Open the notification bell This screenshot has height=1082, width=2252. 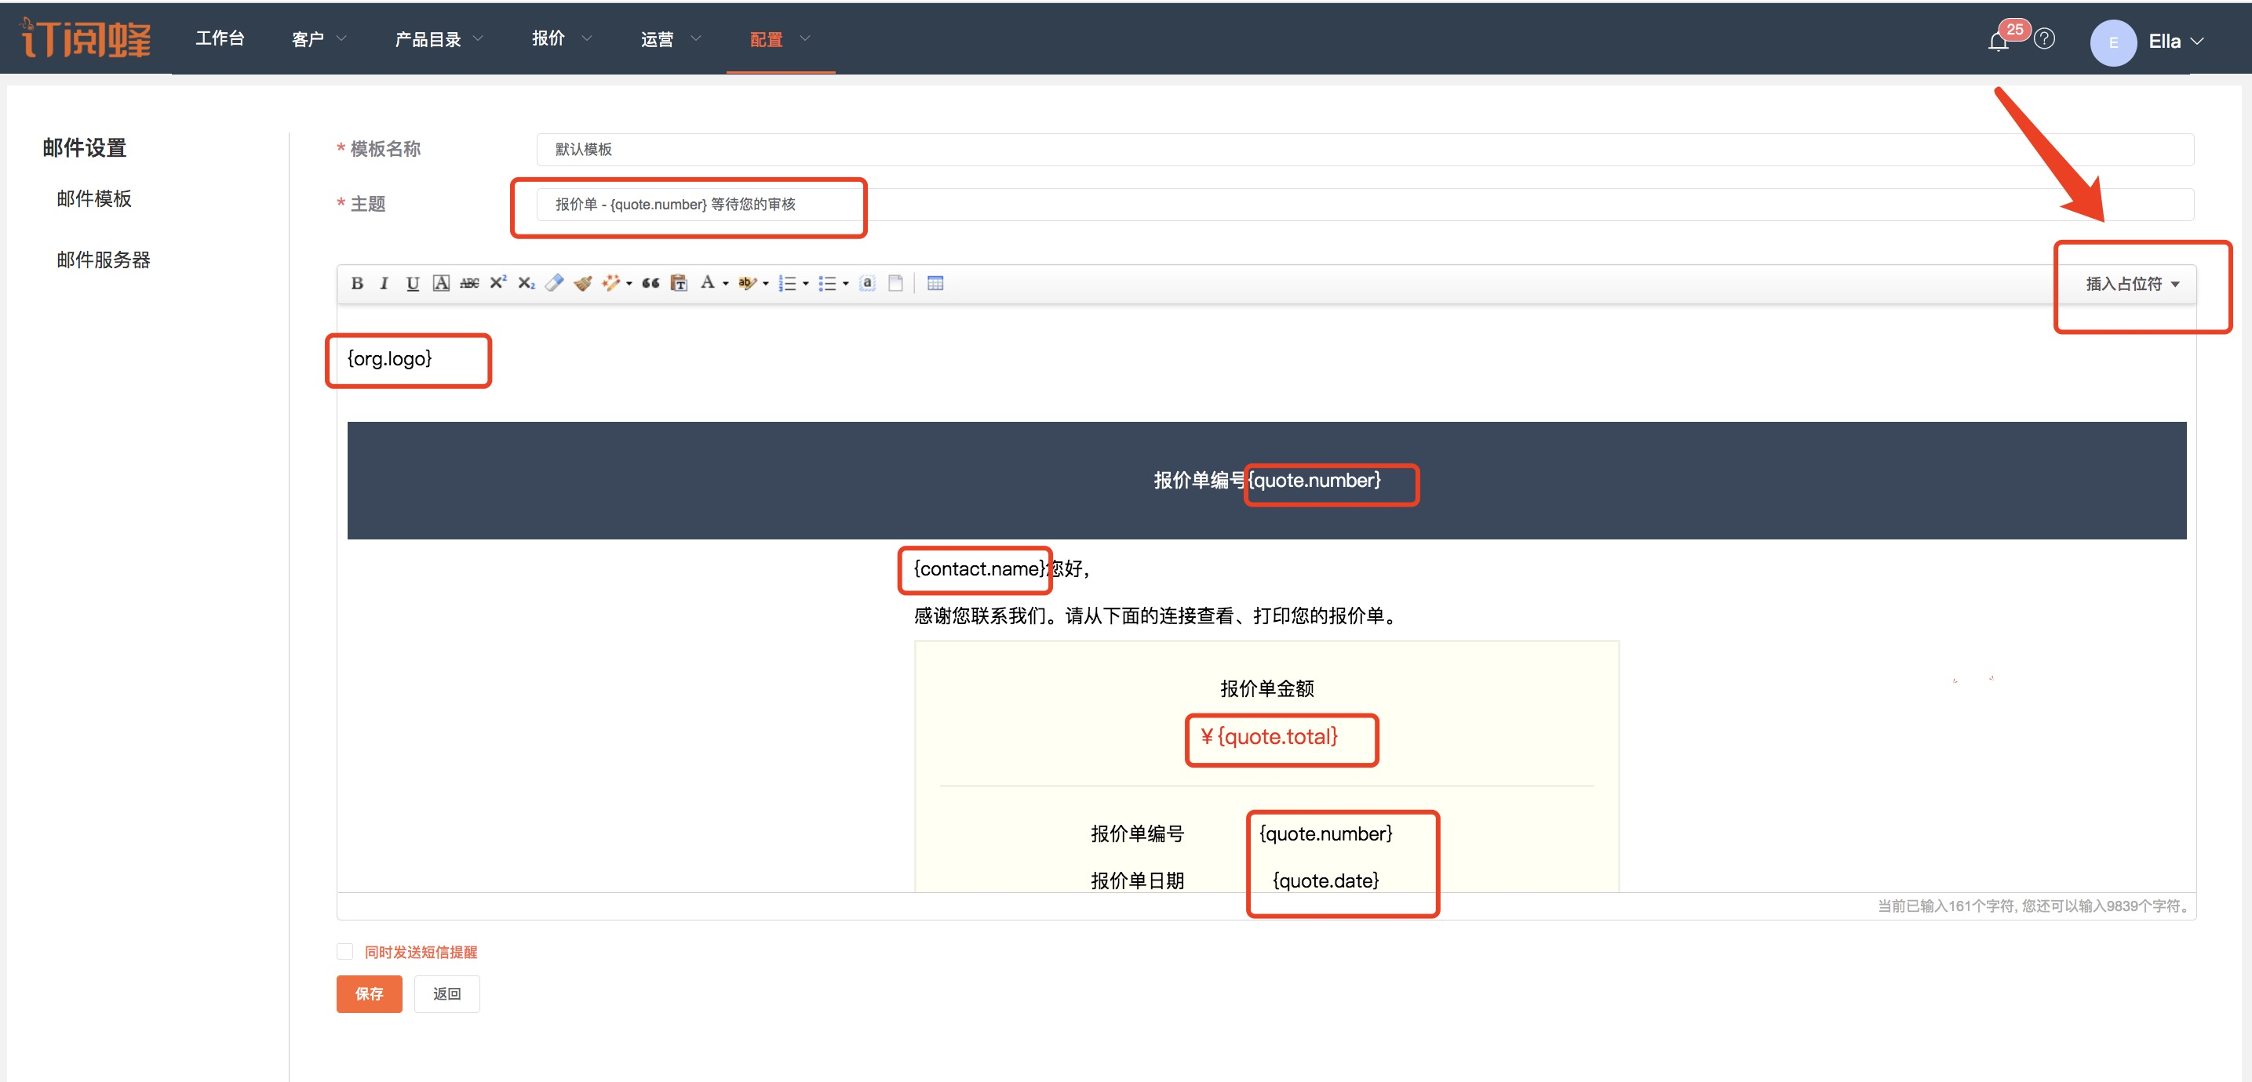pos(1998,41)
